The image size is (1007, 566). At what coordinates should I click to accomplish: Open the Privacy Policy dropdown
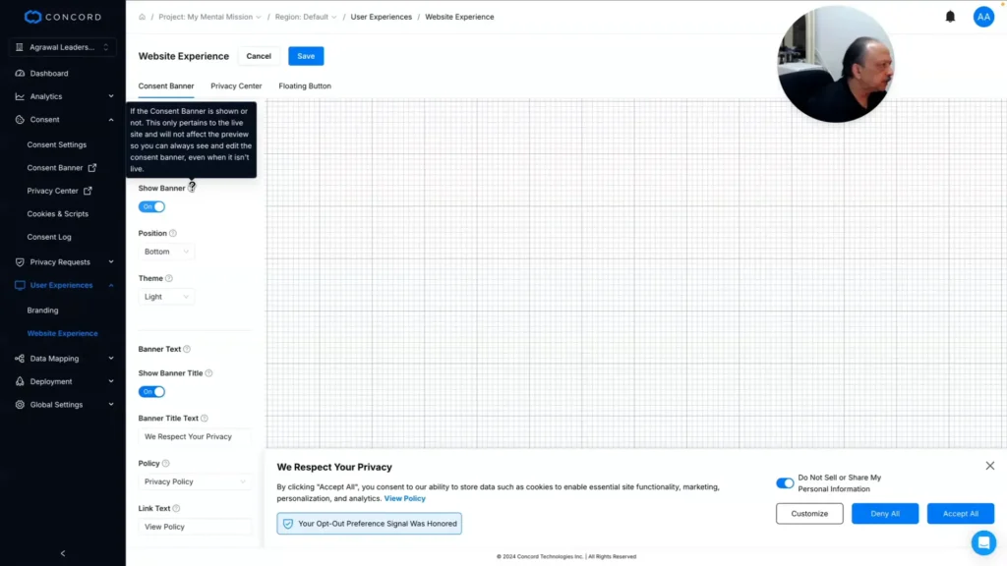[x=195, y=481]
